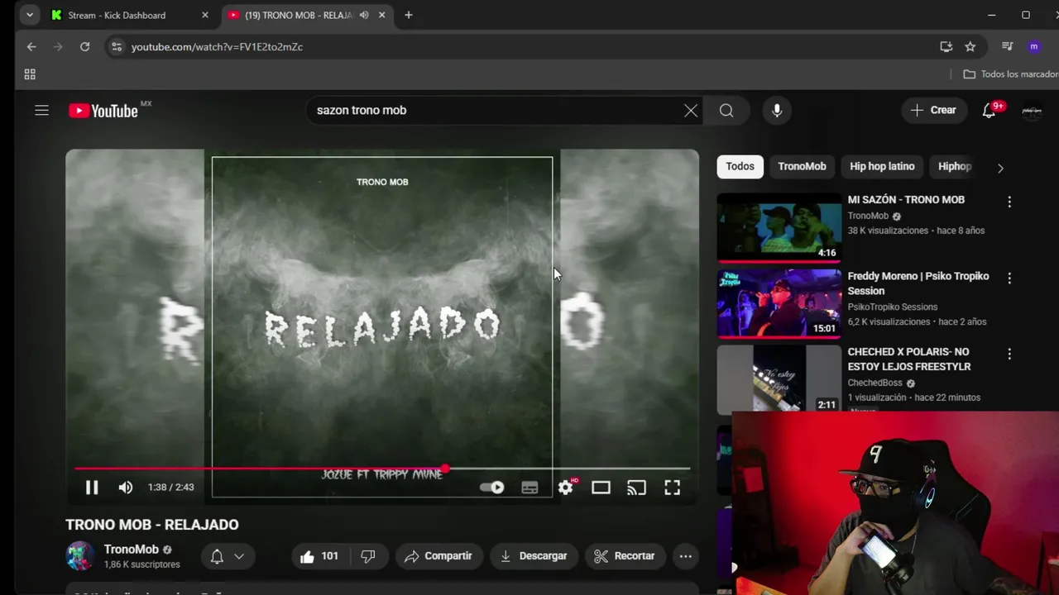
Task: Mute the video with the speaker icon
Action: pos(126,488)
